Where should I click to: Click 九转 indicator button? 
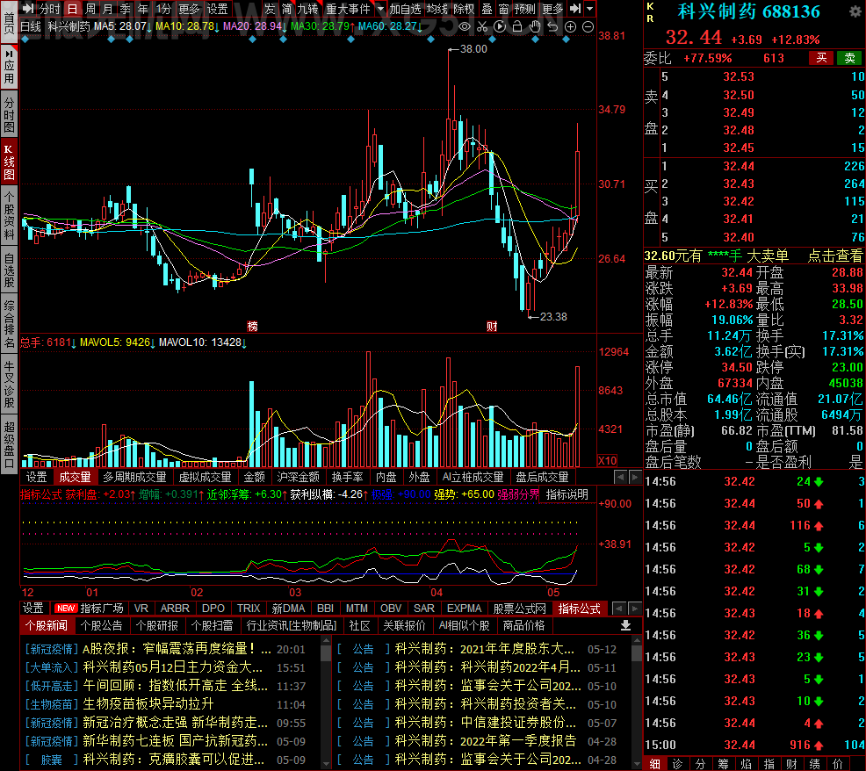point(307,9)
